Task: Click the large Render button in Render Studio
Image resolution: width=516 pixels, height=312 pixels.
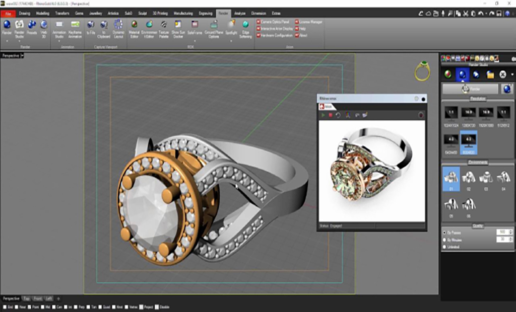Action: click(470, 89)
